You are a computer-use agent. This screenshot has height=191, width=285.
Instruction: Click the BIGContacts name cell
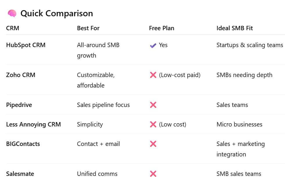(x=23, y=144)
